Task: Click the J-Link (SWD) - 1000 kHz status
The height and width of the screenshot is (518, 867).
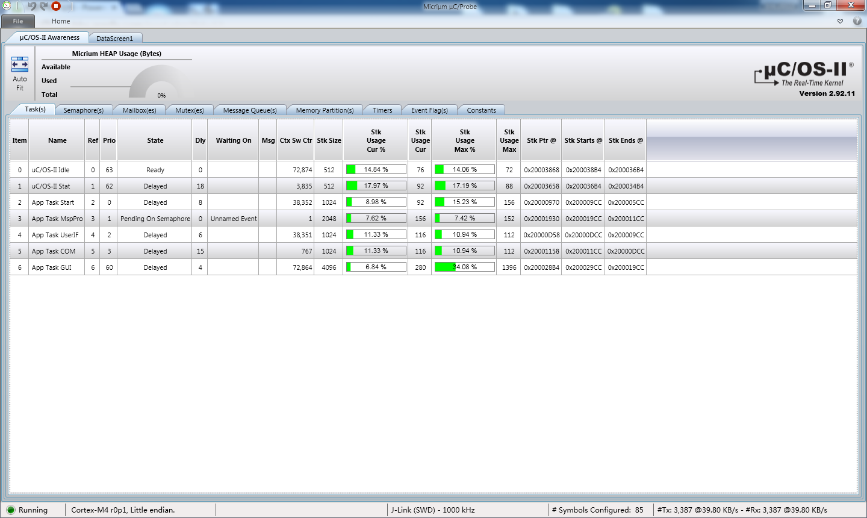Action: point(433,510)
